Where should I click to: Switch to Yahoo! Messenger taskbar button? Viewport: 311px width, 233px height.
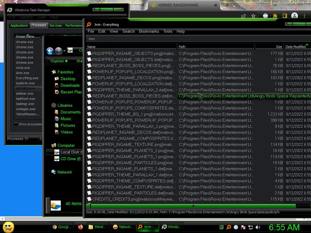click(123, 227)
